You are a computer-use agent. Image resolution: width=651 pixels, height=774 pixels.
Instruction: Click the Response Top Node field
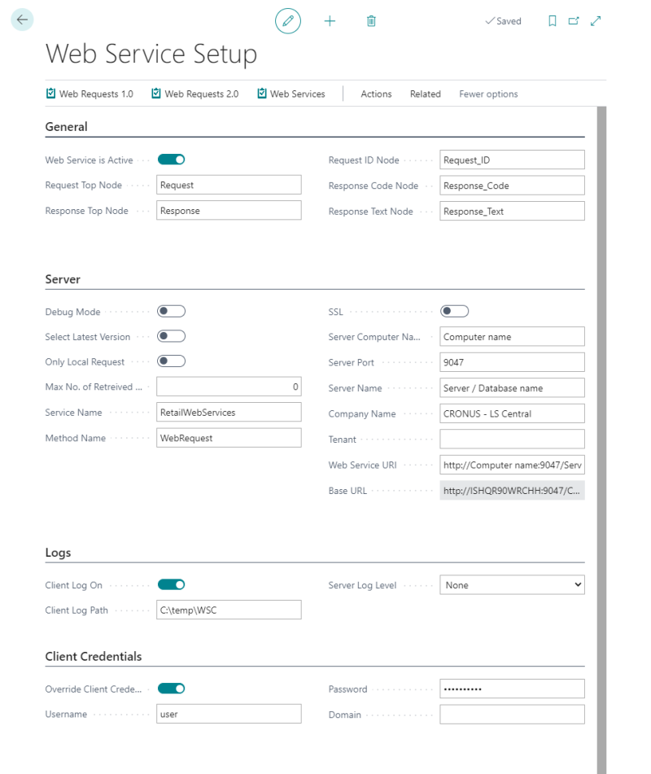tap(229, 210)
